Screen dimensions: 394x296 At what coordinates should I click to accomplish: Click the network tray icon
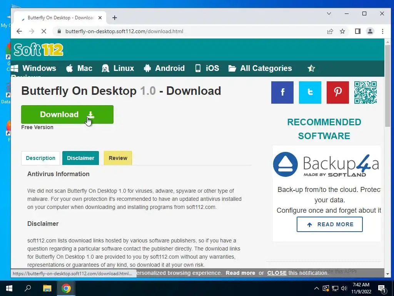pos(335,288)
